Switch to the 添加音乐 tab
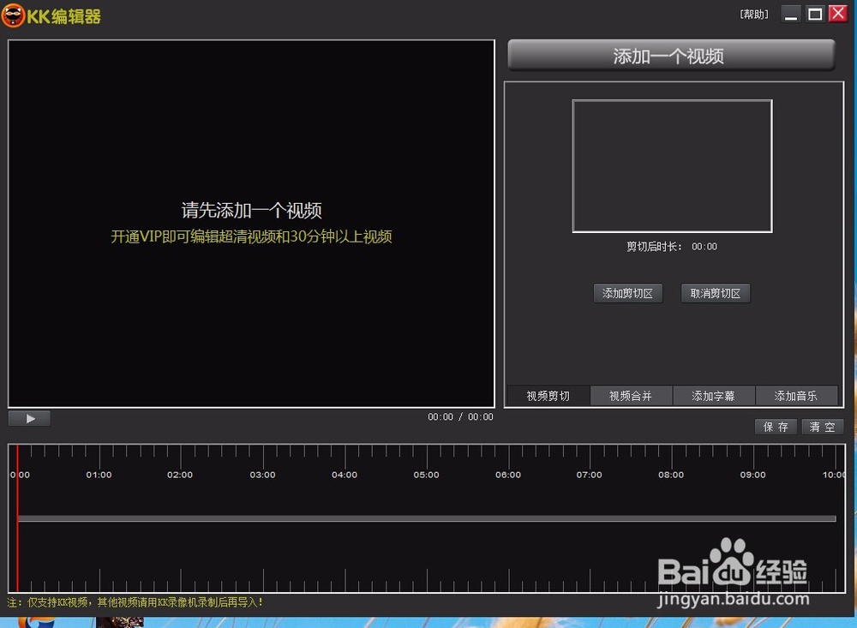This screenshot has height=628, width=857. (x=797, y=395)
